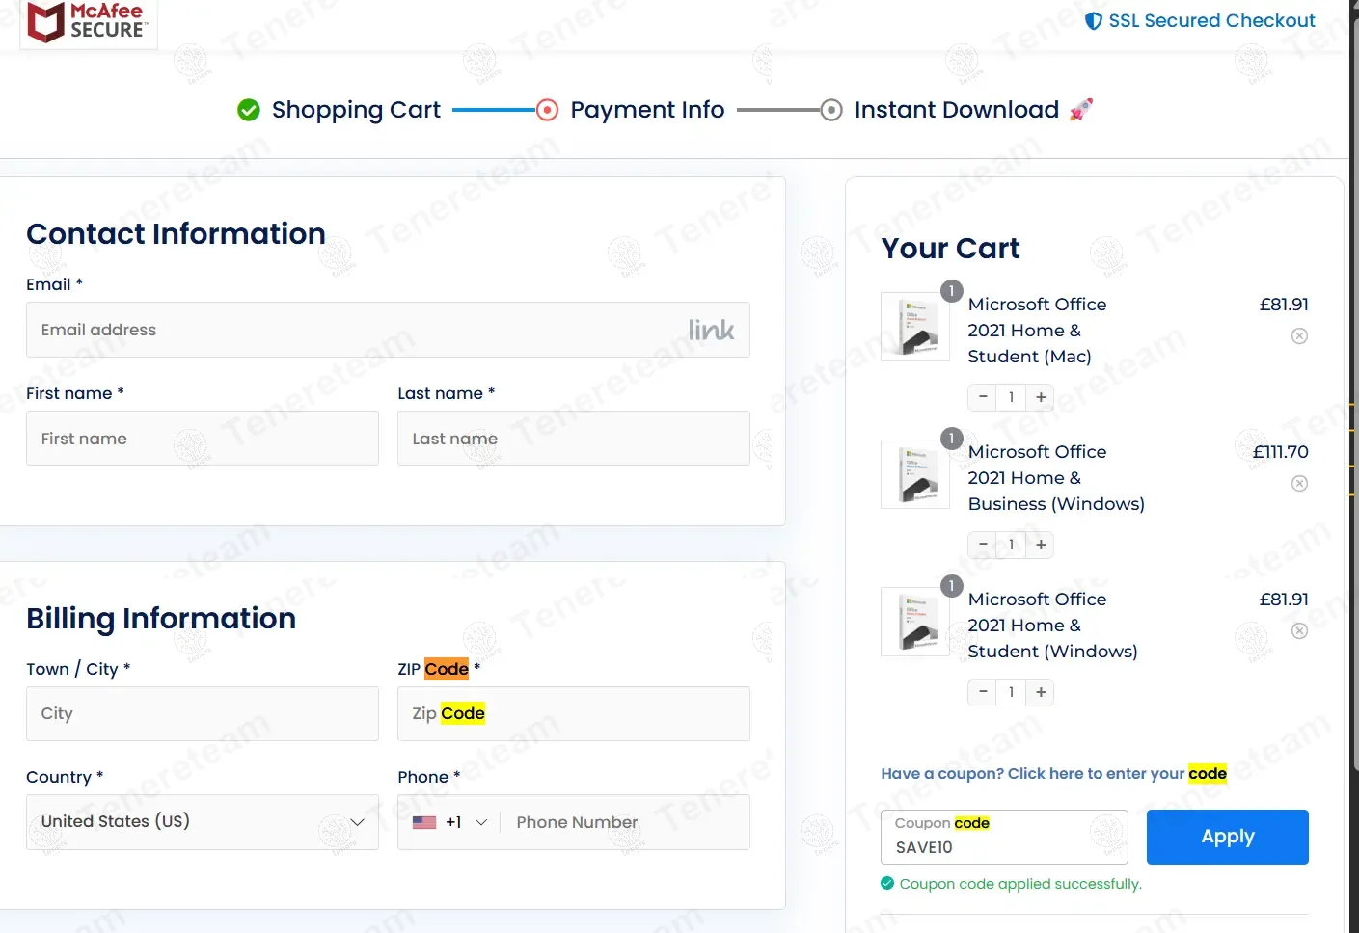This screenshot has height=933, width=1359.
Task: Click the McAfee Secure badge logo
Action: (x=87, y=20)
